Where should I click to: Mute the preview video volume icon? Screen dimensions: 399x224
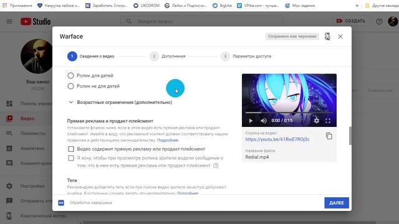click(264, 121)
